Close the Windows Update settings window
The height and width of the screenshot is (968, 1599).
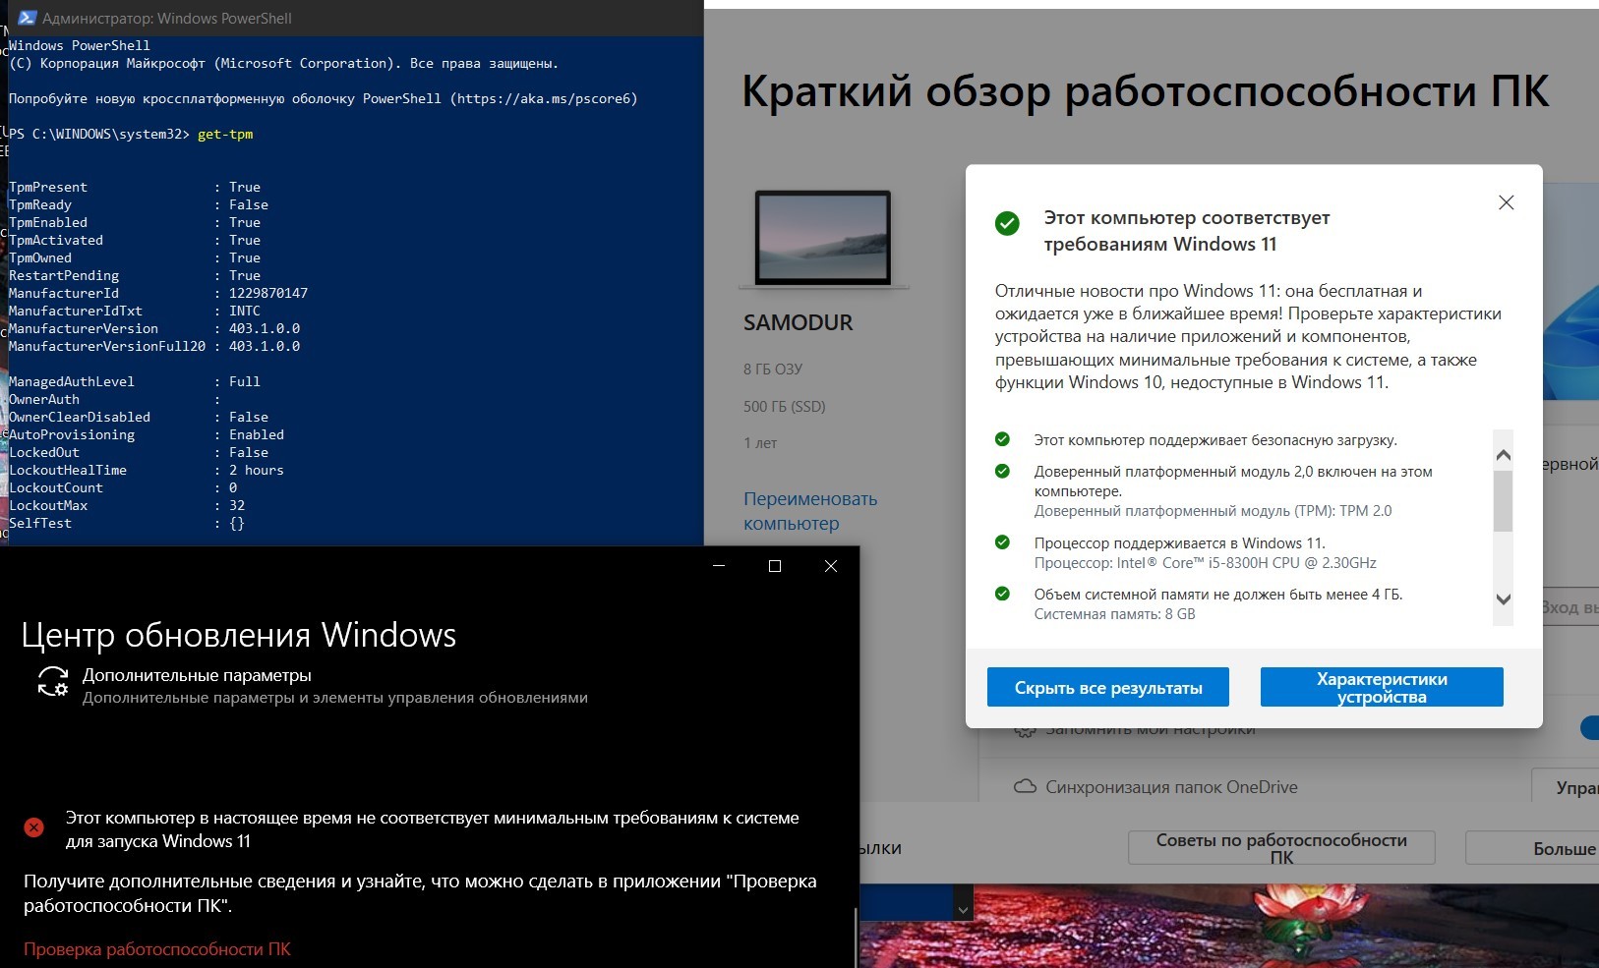click(831, 566)
